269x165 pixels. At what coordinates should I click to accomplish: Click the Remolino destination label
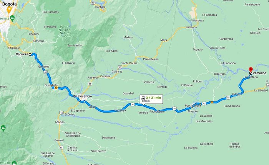click(x=259, y=73)
